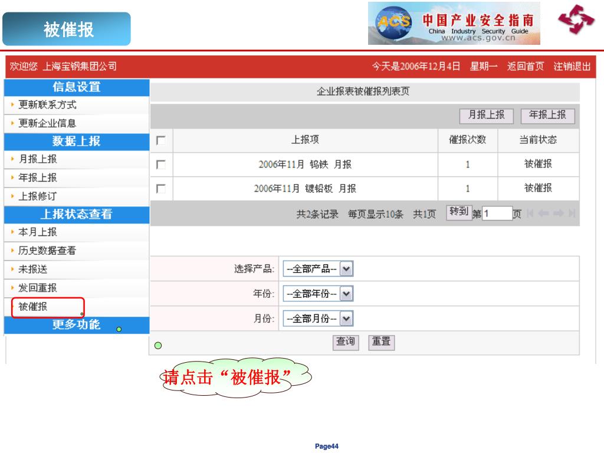Open the 月份 全部月份 dropdown
The width and height of the screenshot is (604, 453).
click(318, 319)
